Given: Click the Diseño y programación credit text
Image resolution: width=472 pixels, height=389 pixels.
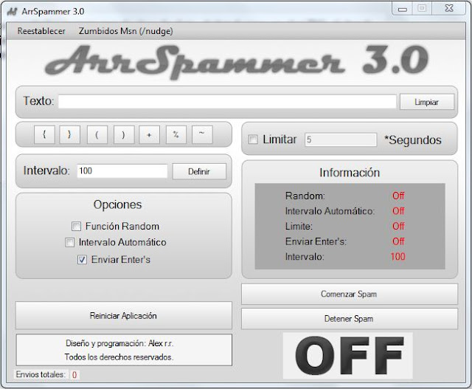Looking at the screenshot, I should point(119,343).
